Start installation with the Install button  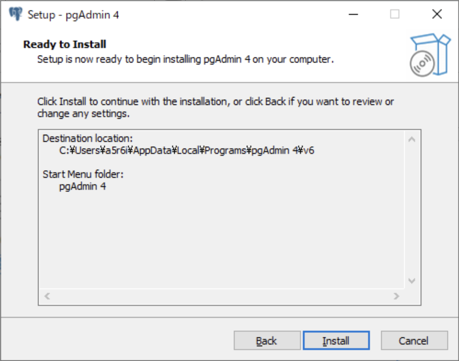336,341
